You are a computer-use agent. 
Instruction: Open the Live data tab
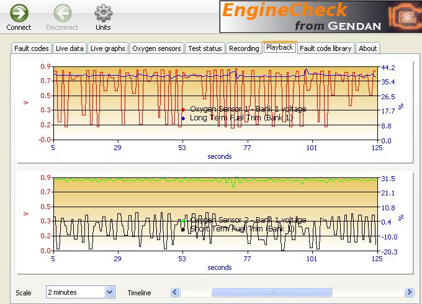point(69,48)
